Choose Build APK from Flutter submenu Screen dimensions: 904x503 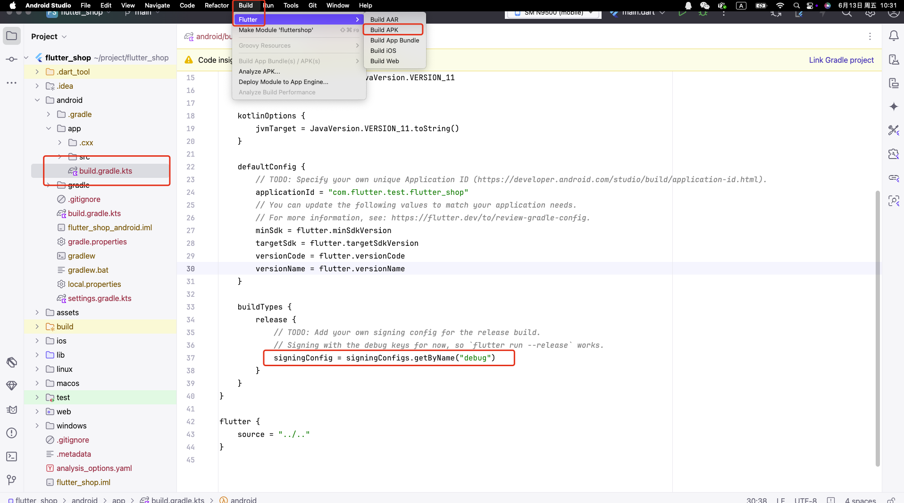point(394,30)
